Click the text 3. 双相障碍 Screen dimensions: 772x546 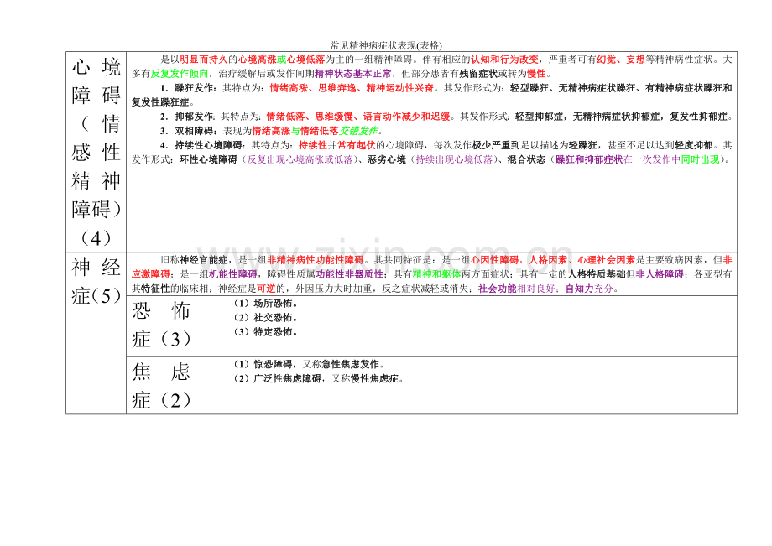click(x=187, y=131)
